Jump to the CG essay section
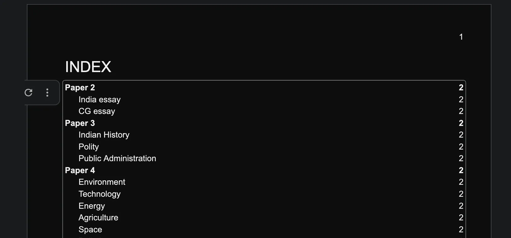Image resolution: width=511 pixels, height=238 pixels. click(97, 111)
